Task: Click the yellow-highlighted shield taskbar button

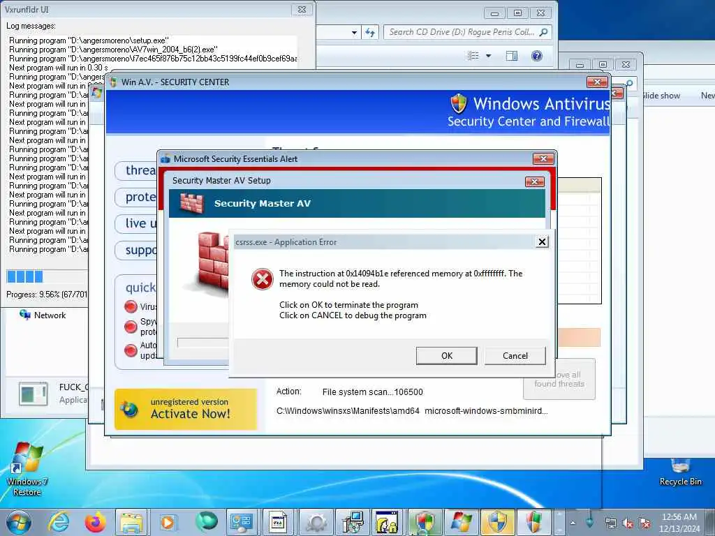Action: coord(497,523)
